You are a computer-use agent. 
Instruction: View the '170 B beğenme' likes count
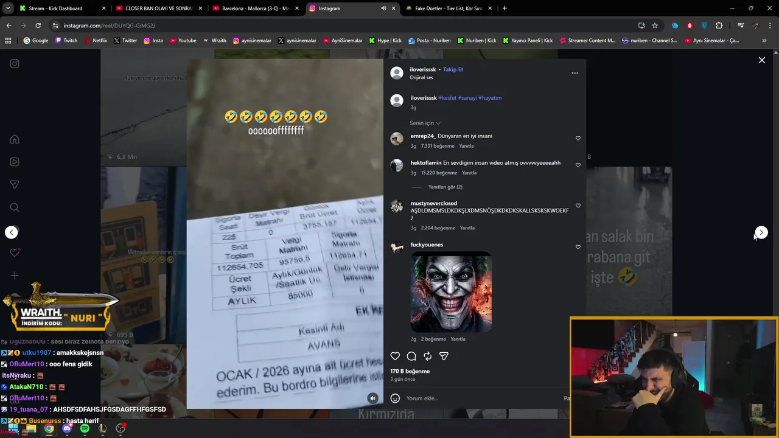(410, 371)
